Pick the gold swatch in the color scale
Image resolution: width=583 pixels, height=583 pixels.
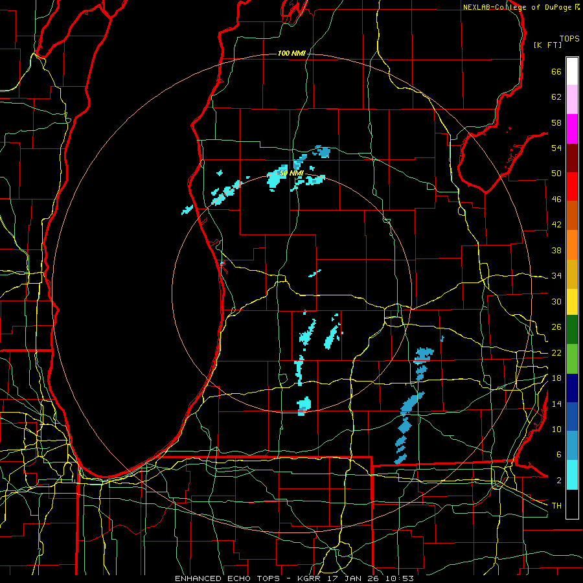pos(572,275)
